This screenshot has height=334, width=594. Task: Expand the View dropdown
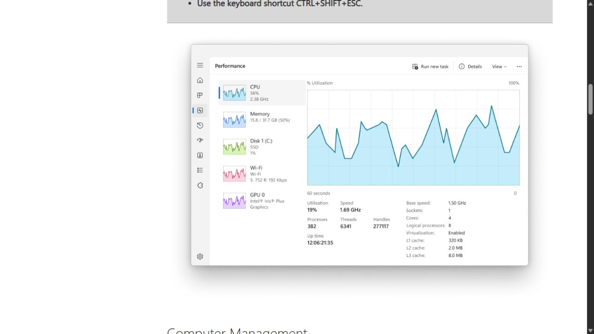click(x=499, y=67)
